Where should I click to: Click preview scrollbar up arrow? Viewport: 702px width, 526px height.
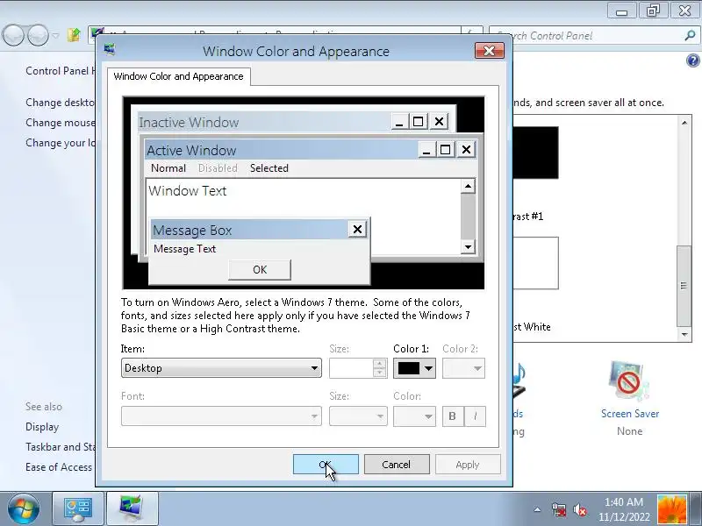click(x=468, y=186)
